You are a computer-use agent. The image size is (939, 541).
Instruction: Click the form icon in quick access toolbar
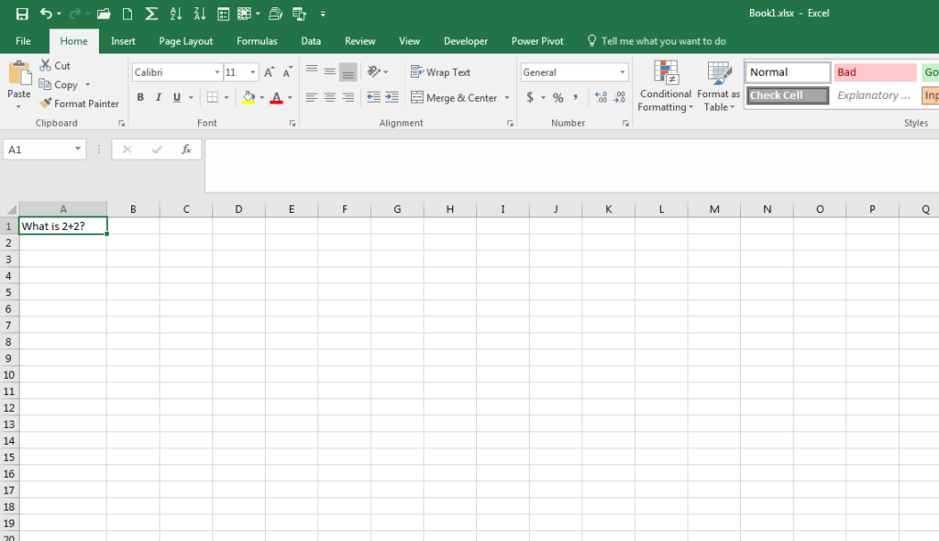click(x=224, y=14)
